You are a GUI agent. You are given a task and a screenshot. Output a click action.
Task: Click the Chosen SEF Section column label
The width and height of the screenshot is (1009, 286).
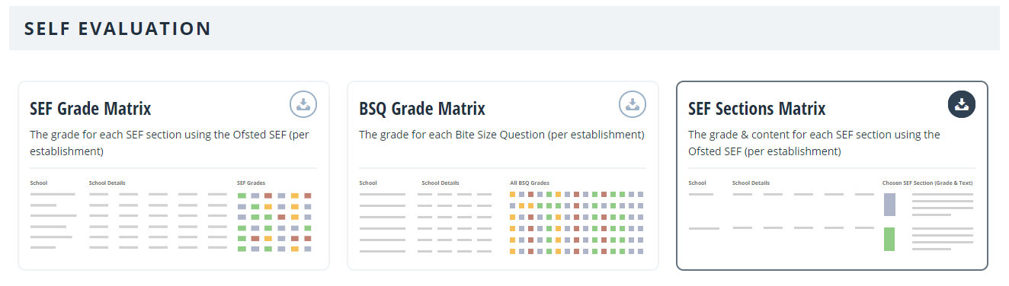pos(927,183)
